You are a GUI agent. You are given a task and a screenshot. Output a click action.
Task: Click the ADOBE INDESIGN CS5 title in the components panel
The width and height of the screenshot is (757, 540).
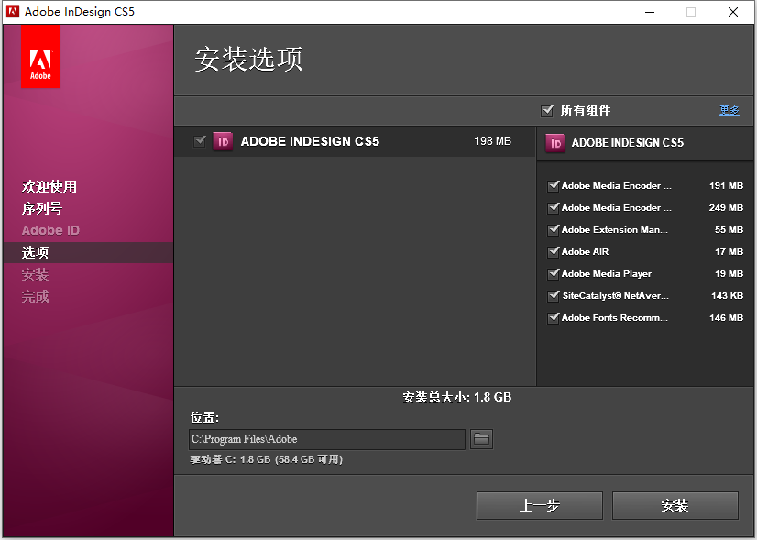[x=628, y=143]
